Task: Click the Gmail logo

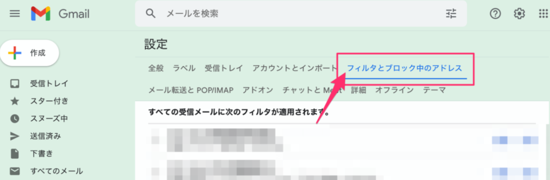Action: (60, 14)
